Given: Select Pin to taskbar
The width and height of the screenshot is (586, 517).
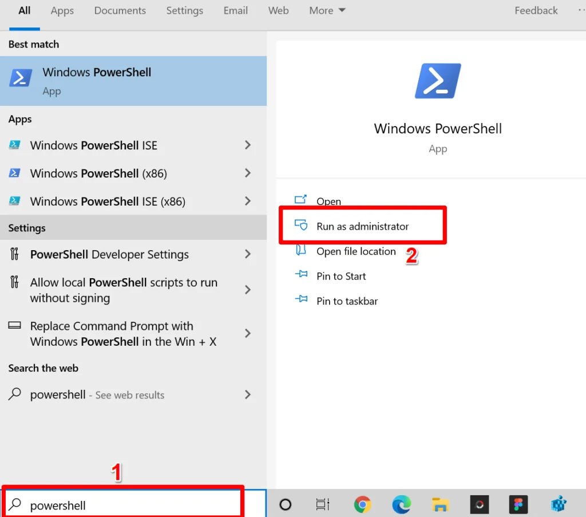Looking at the screenshot, I should pos(347,301).
